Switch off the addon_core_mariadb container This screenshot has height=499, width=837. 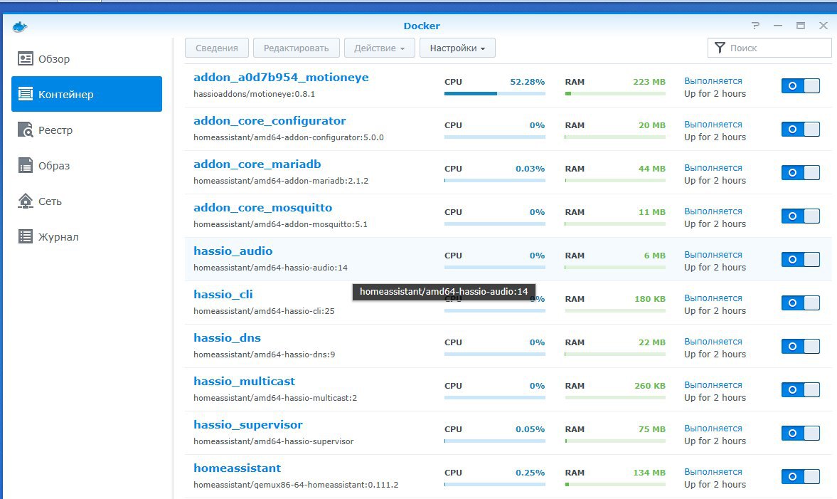pyautogui.click(x=800, y=172)
